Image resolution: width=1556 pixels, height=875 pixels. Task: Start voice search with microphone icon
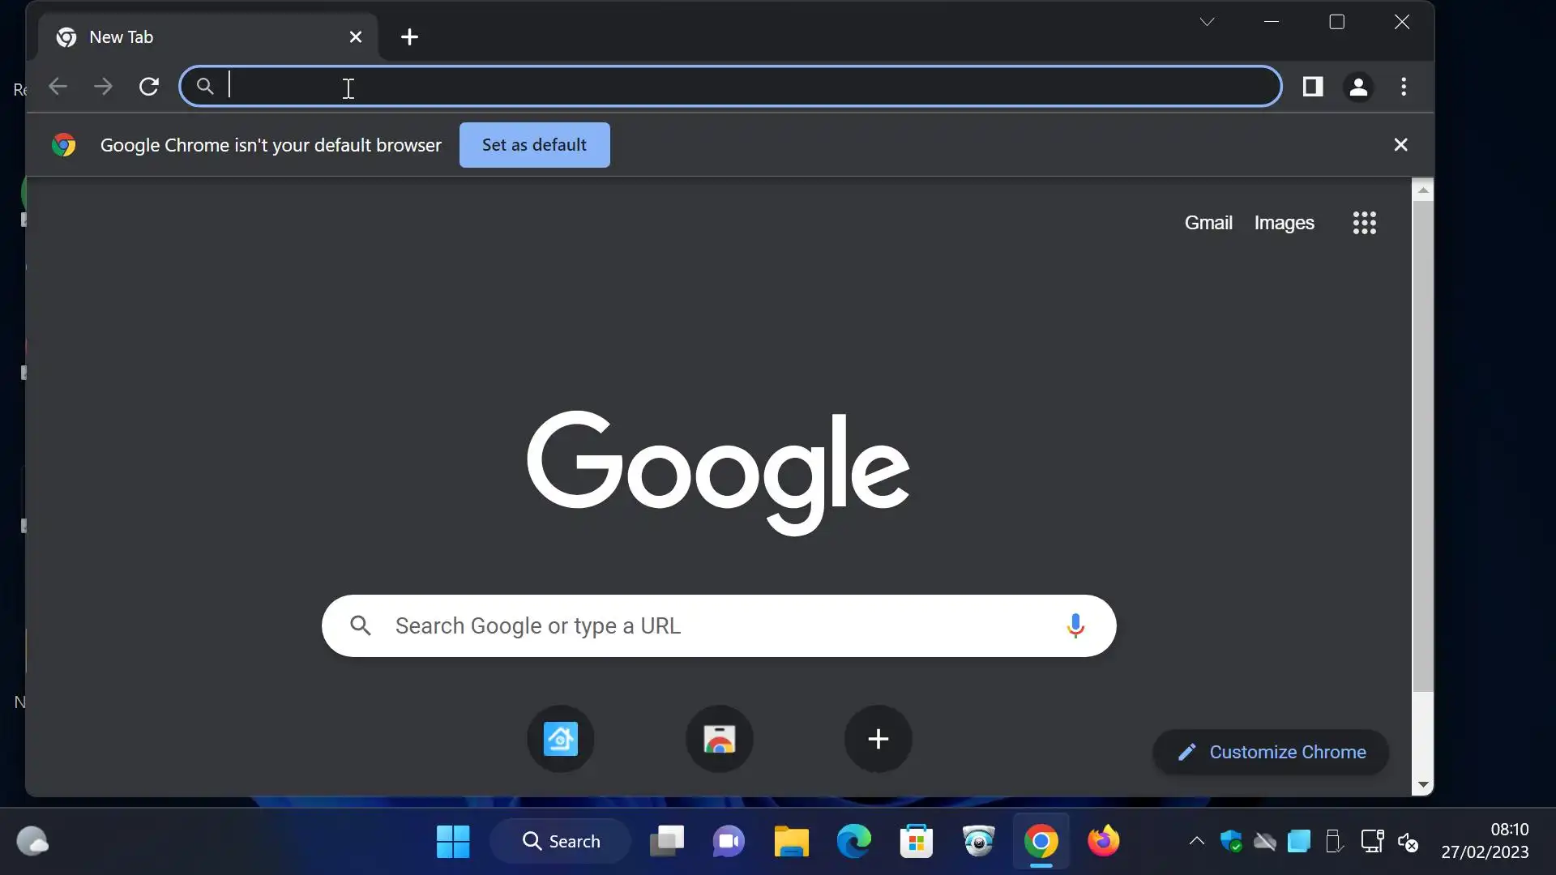pos(1075,625)
